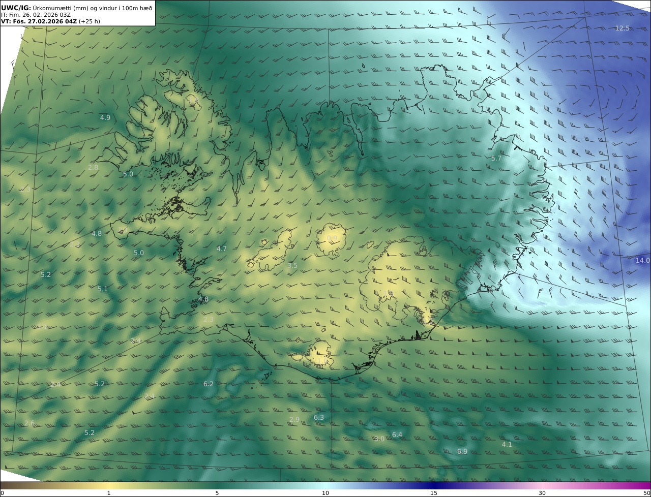
Task: Click the valid time line 'VT: Fös. 27.02.2026 04Z'
Action: 39,21
